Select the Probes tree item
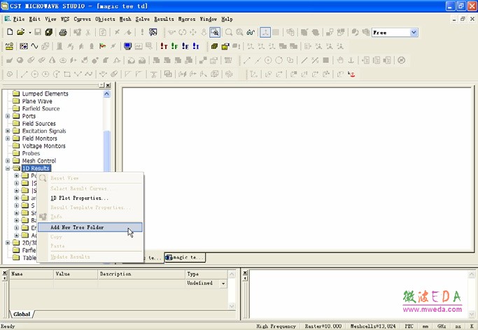 click(31, 153)
